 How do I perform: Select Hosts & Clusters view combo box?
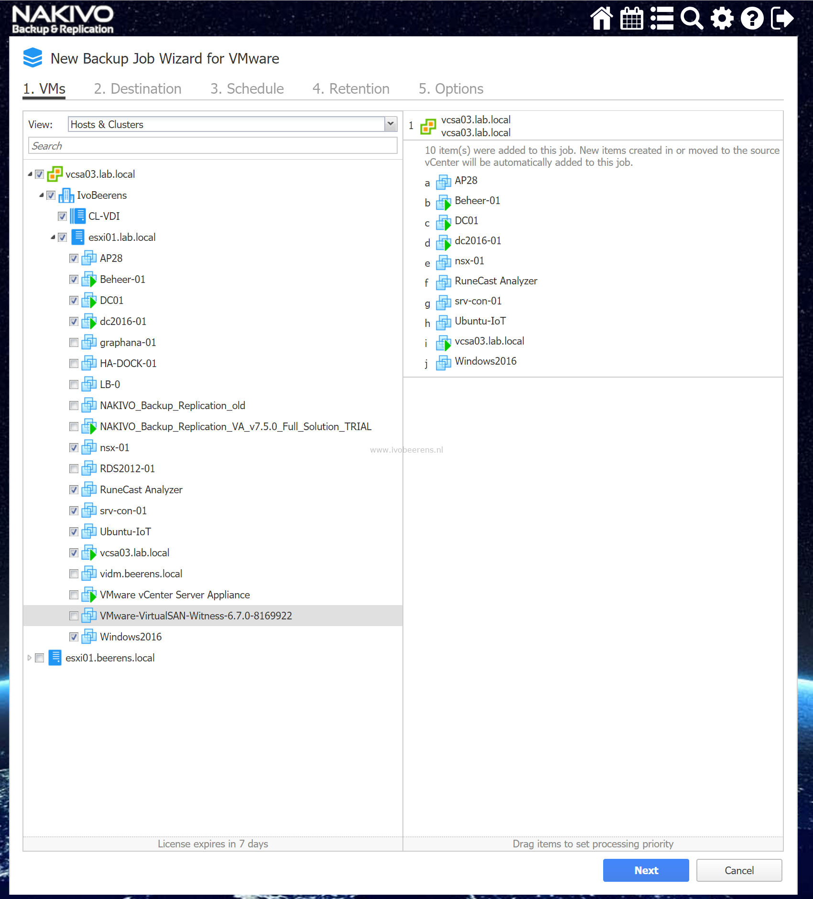[x=232, y=124]
